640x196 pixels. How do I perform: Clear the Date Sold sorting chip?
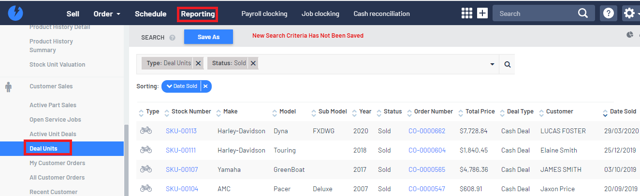click(x=205, y=86)
